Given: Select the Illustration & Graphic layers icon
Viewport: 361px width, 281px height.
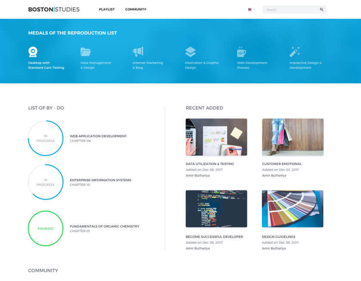Looking at the screenshot, I should [191, 52].
